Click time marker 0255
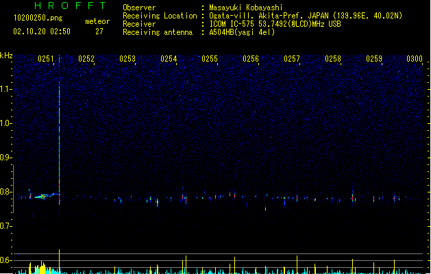431x274 pixels. click(210, 59)
